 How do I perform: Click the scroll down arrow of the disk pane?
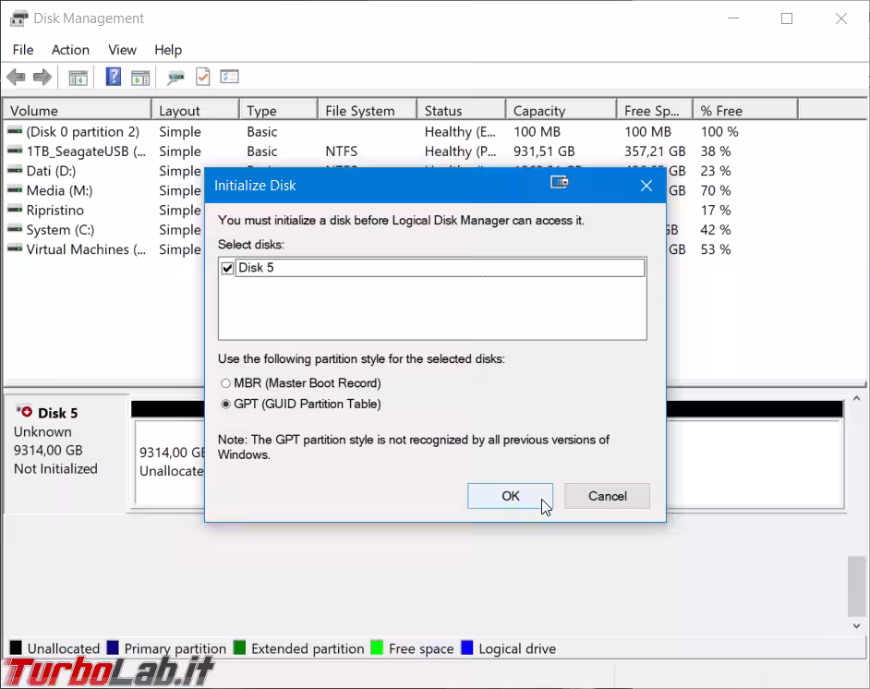click(857, 625)
